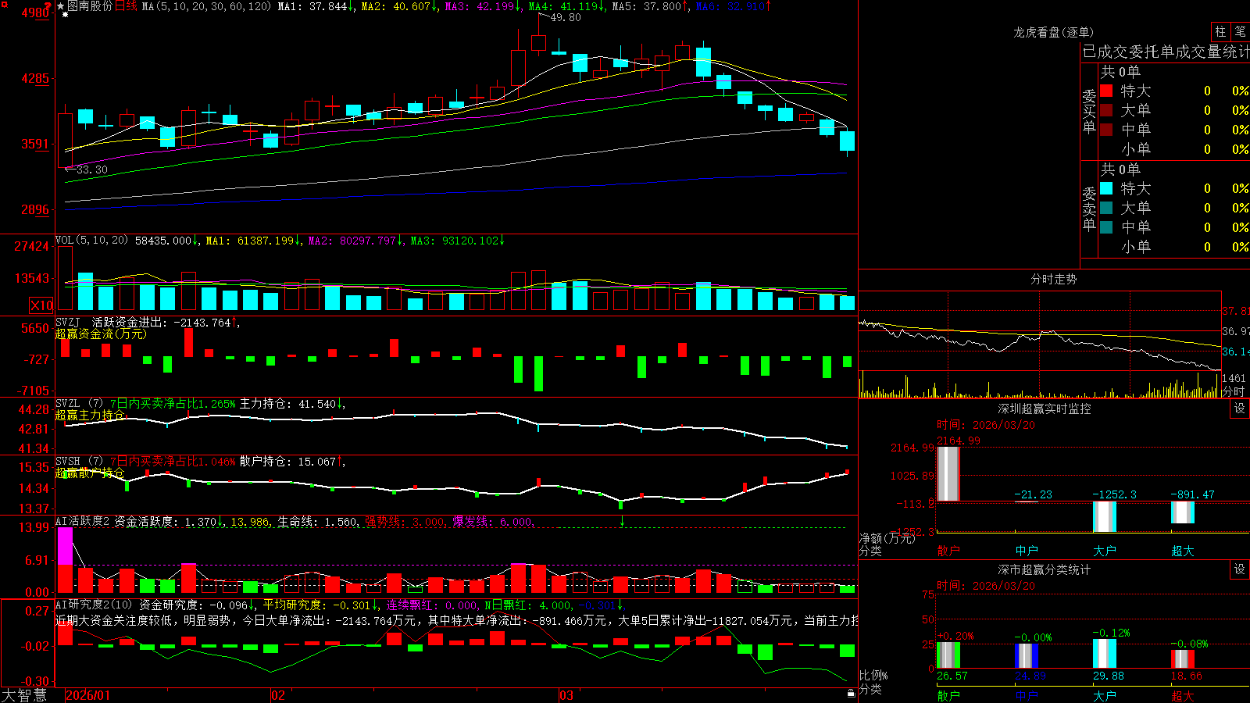Open 设 settings for 深市超赢分类统计
The image size is (1250, 703).
1240,569
